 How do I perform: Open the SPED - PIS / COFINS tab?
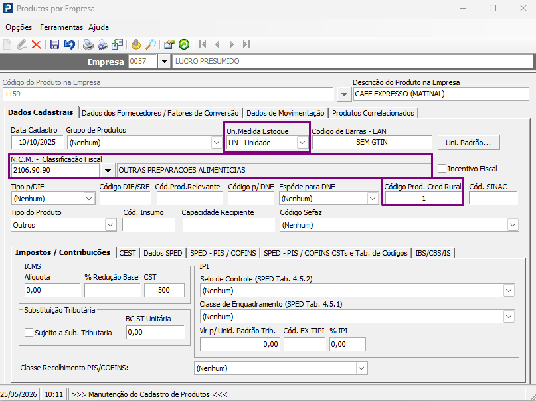coord(223,253)
